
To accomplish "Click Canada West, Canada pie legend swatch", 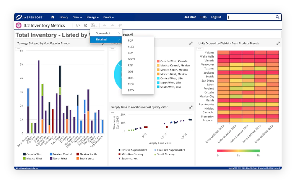I will [158, 61].
